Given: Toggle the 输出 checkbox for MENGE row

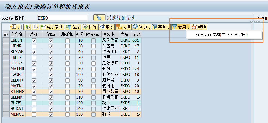Looking at the screenshot, I should (51, 115).
